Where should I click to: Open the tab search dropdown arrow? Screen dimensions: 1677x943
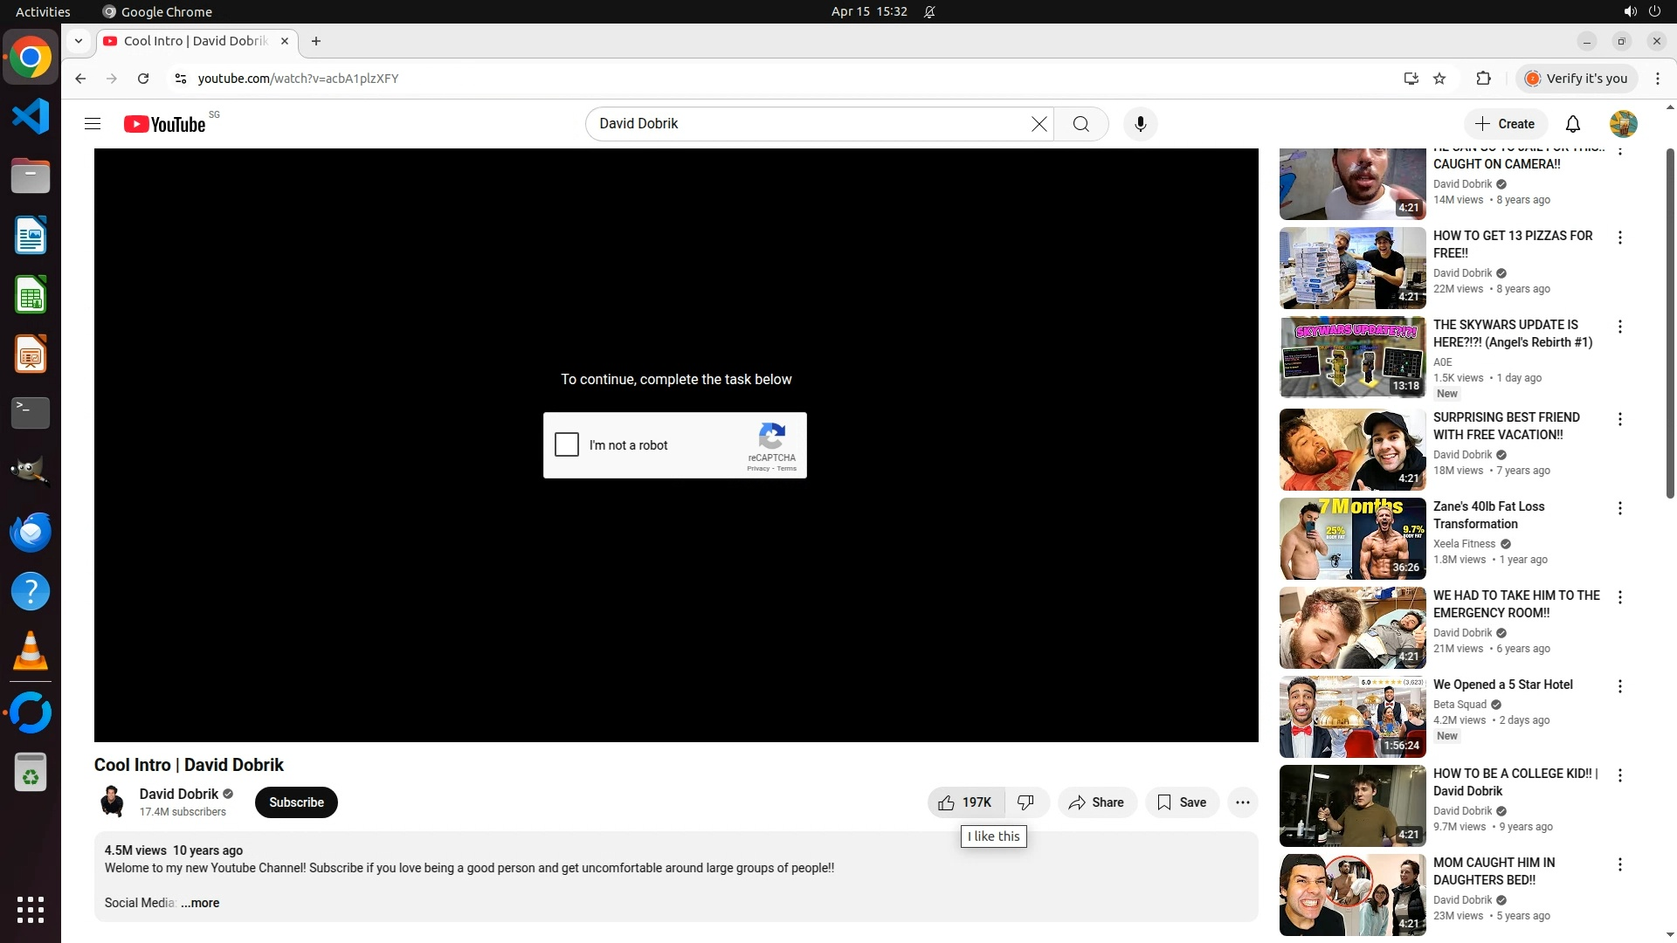coord(79,41)
